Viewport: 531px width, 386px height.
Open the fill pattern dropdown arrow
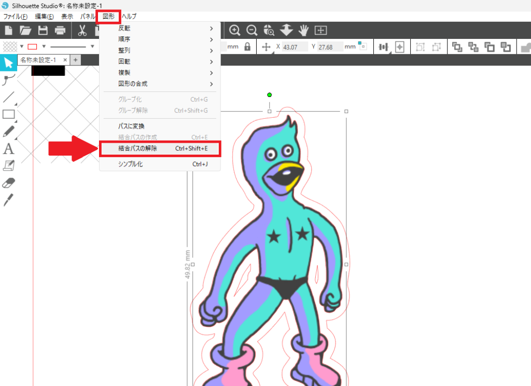(x=22, y=46)
